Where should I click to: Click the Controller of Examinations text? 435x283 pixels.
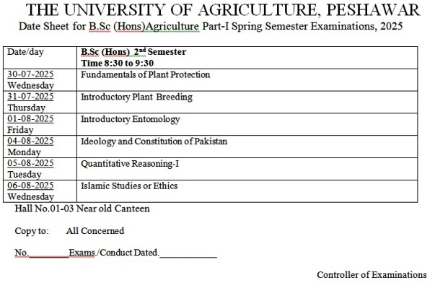[x=372, y=274]
